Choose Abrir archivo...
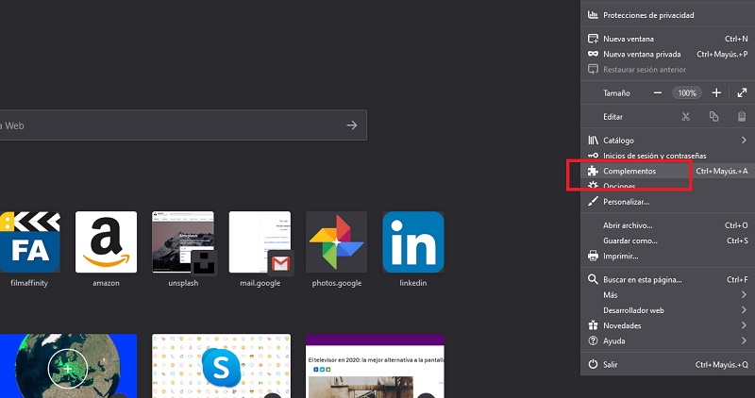755x398 pixels. pos(667,225)
